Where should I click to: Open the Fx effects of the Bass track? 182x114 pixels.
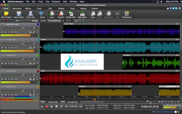tap(12, 79)
